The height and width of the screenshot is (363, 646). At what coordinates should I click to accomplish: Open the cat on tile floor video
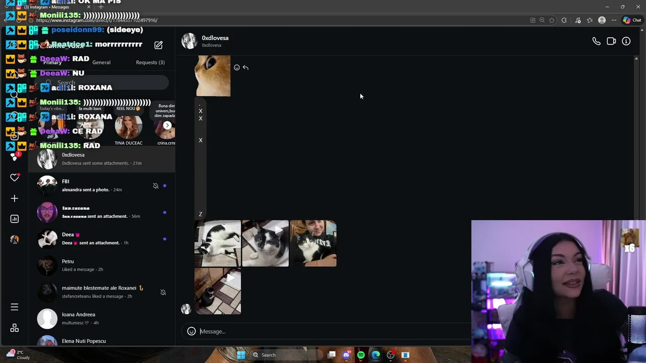[218, 291]
